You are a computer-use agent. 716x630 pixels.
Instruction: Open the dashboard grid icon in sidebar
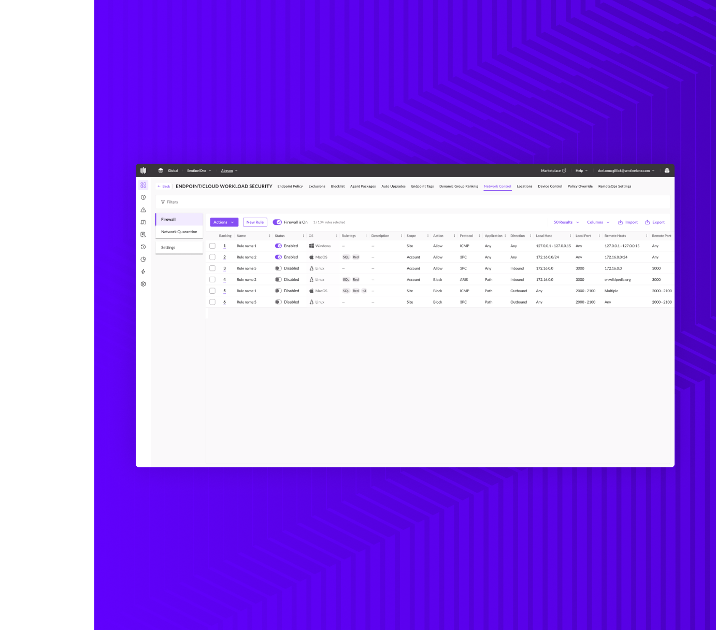coord(144,184)
